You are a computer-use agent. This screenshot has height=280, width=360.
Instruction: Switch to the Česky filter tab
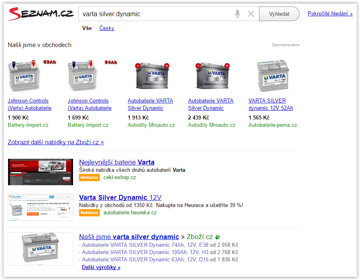click(107, 28)
